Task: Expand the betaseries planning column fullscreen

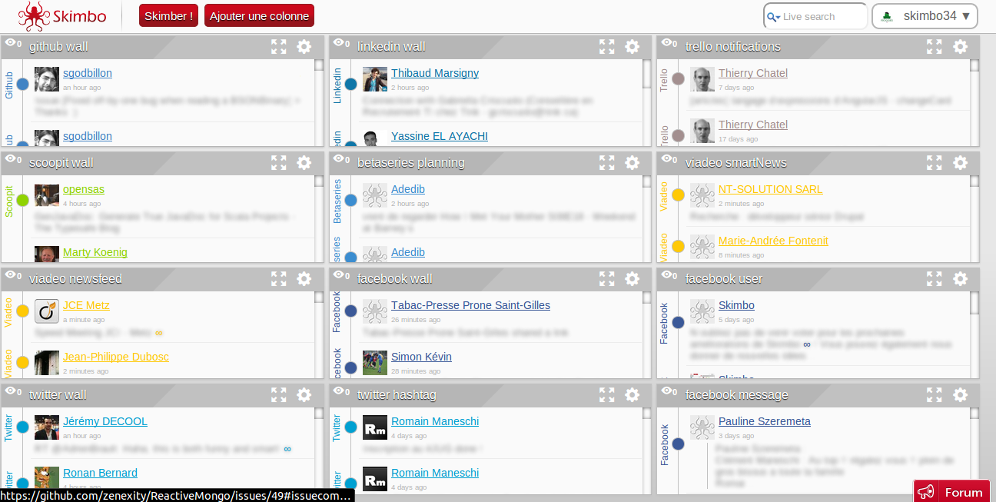Action: (x=607, y=163)
